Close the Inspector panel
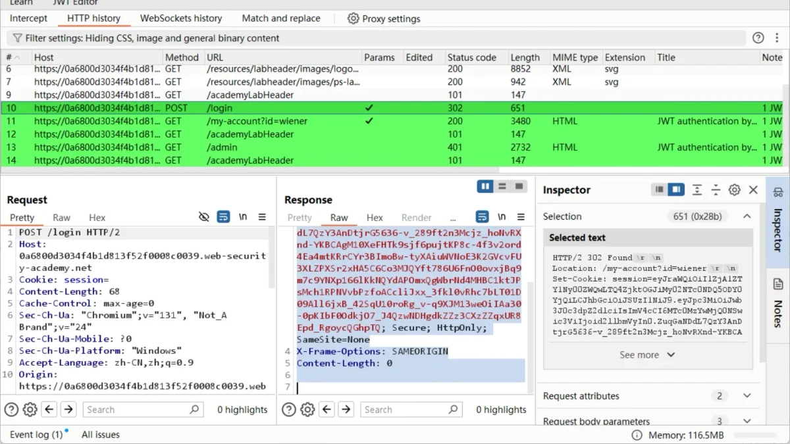Screen dimensions: 790x444 [754, 190]
